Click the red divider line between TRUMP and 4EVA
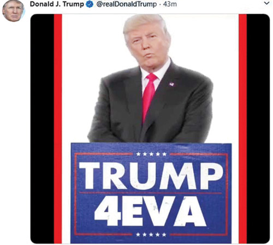Screen dimensions: 273x245 (151, 193)
